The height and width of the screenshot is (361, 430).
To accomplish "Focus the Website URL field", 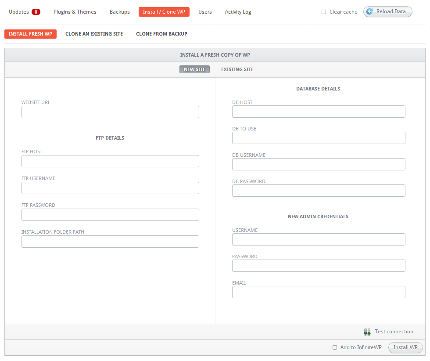I will pos(110,112).
